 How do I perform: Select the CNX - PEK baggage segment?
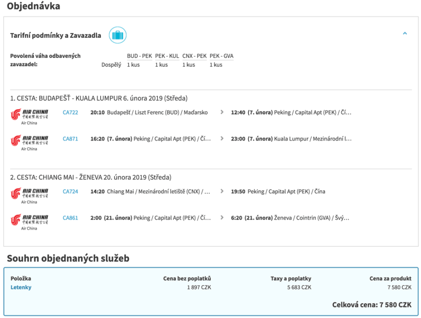click(194, 56)
